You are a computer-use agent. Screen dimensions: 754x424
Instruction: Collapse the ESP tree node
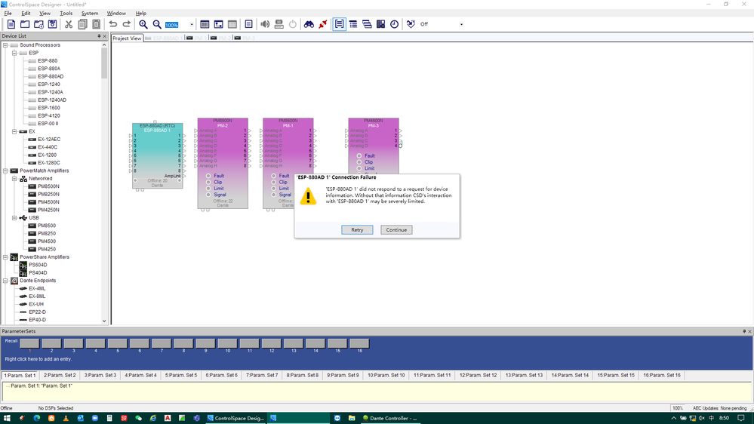[x=14, y=53]
